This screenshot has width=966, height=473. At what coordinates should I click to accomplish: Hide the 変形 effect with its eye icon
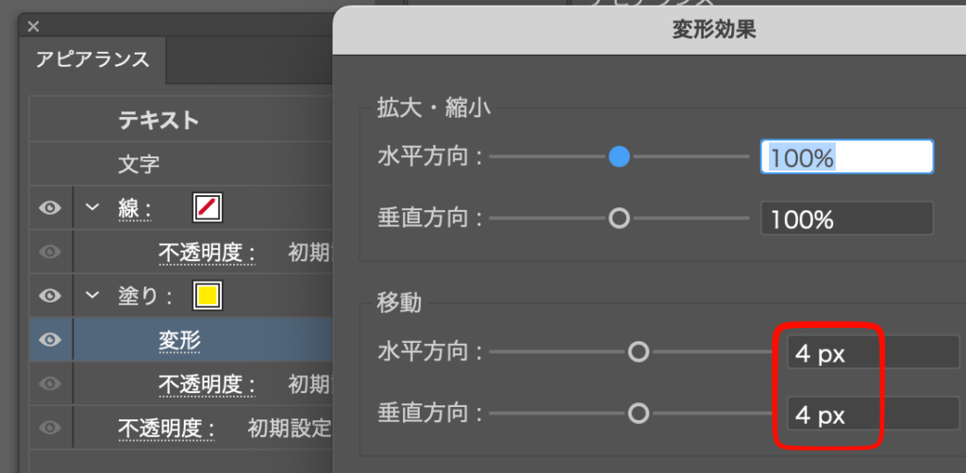point(50,340)
